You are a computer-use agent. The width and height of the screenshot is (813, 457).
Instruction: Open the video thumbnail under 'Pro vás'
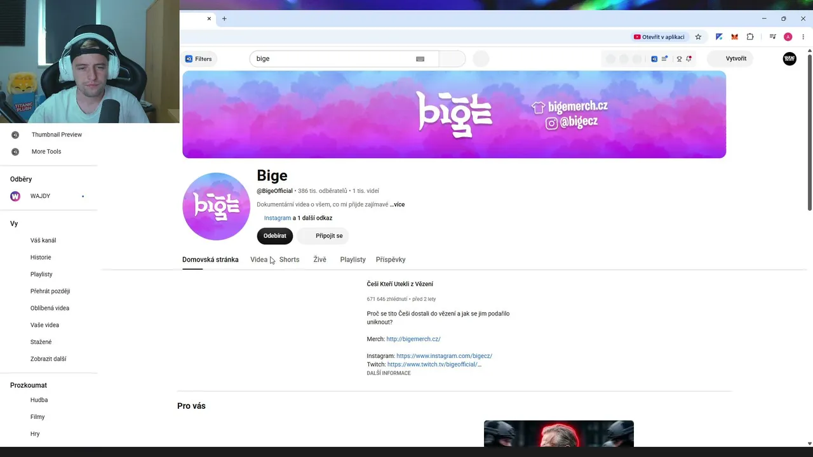pyautogui.click(x=559, y=434)
